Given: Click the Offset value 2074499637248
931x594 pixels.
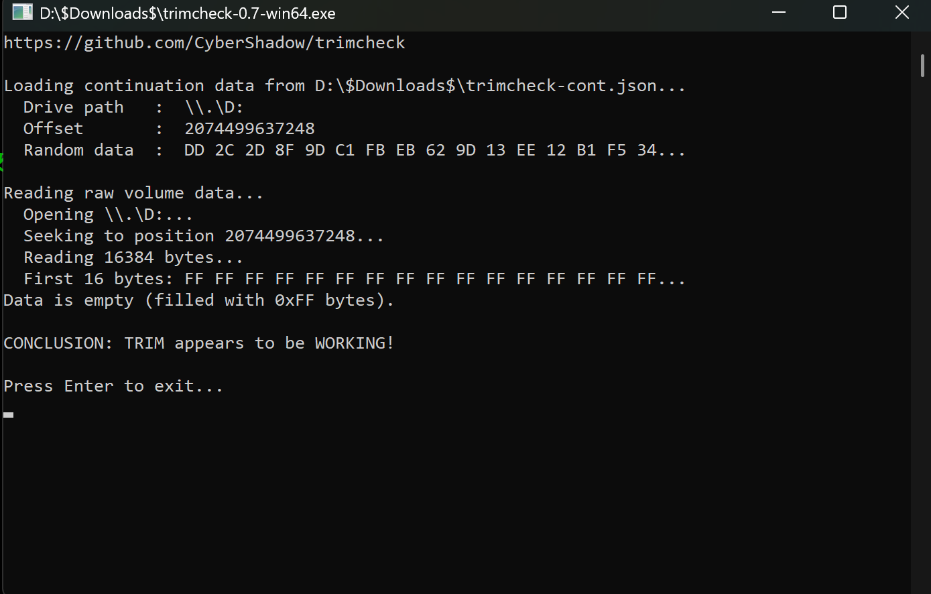Looking at the screenshot, I should pos(249,129).
